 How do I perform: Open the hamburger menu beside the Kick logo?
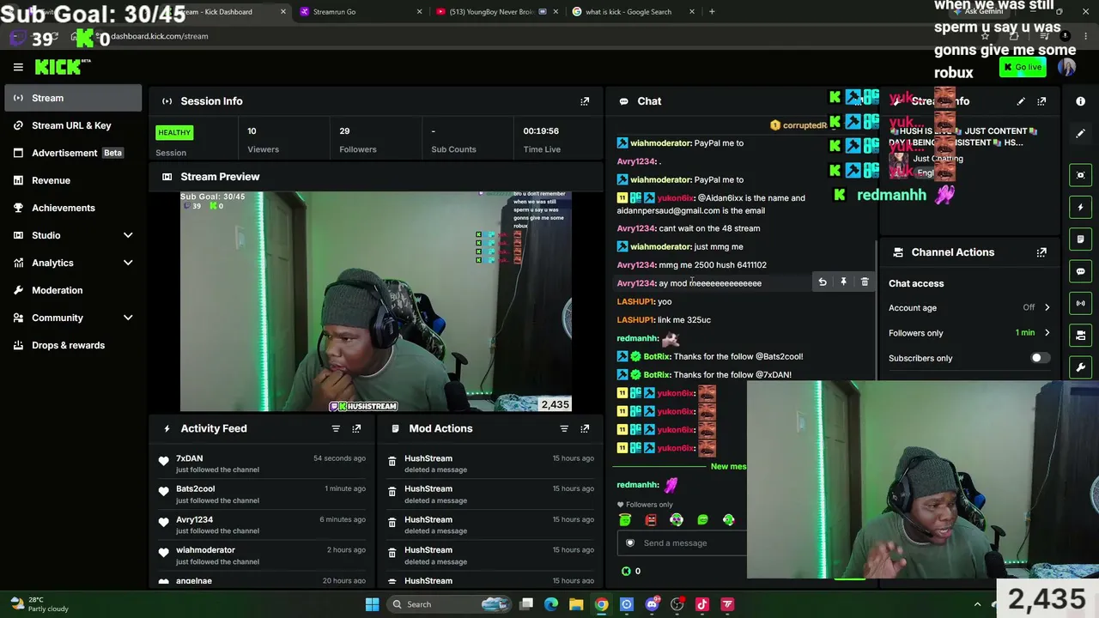pos(18,67)
